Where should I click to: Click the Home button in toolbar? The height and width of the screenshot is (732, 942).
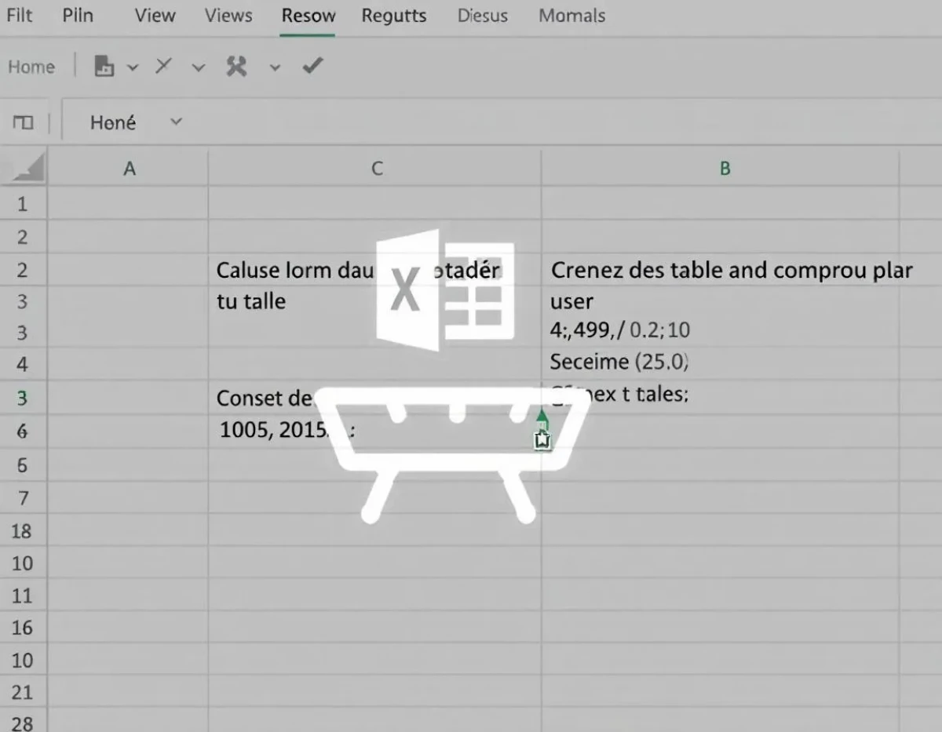pyautogui.click(x=31, y=67)
